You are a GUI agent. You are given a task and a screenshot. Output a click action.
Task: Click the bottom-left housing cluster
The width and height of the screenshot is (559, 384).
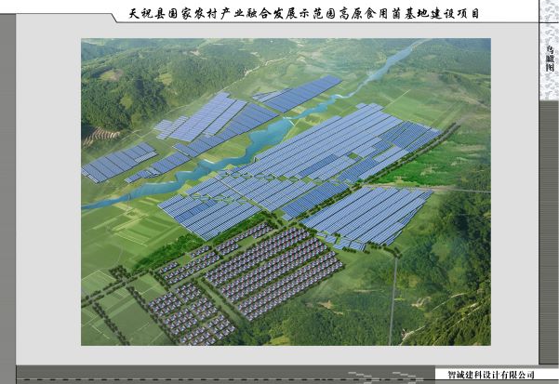coord(191,311)
